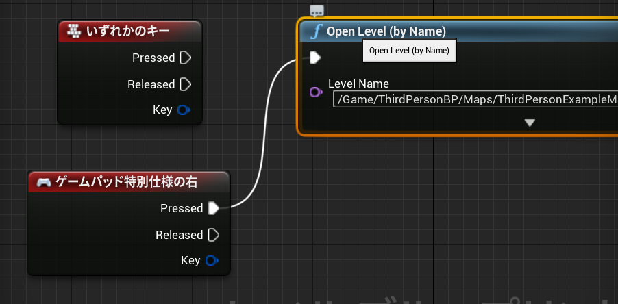The image size is (618, 304).
Task: Click the Released exec pin on いずれかのキー node
Action: (186, 84)
